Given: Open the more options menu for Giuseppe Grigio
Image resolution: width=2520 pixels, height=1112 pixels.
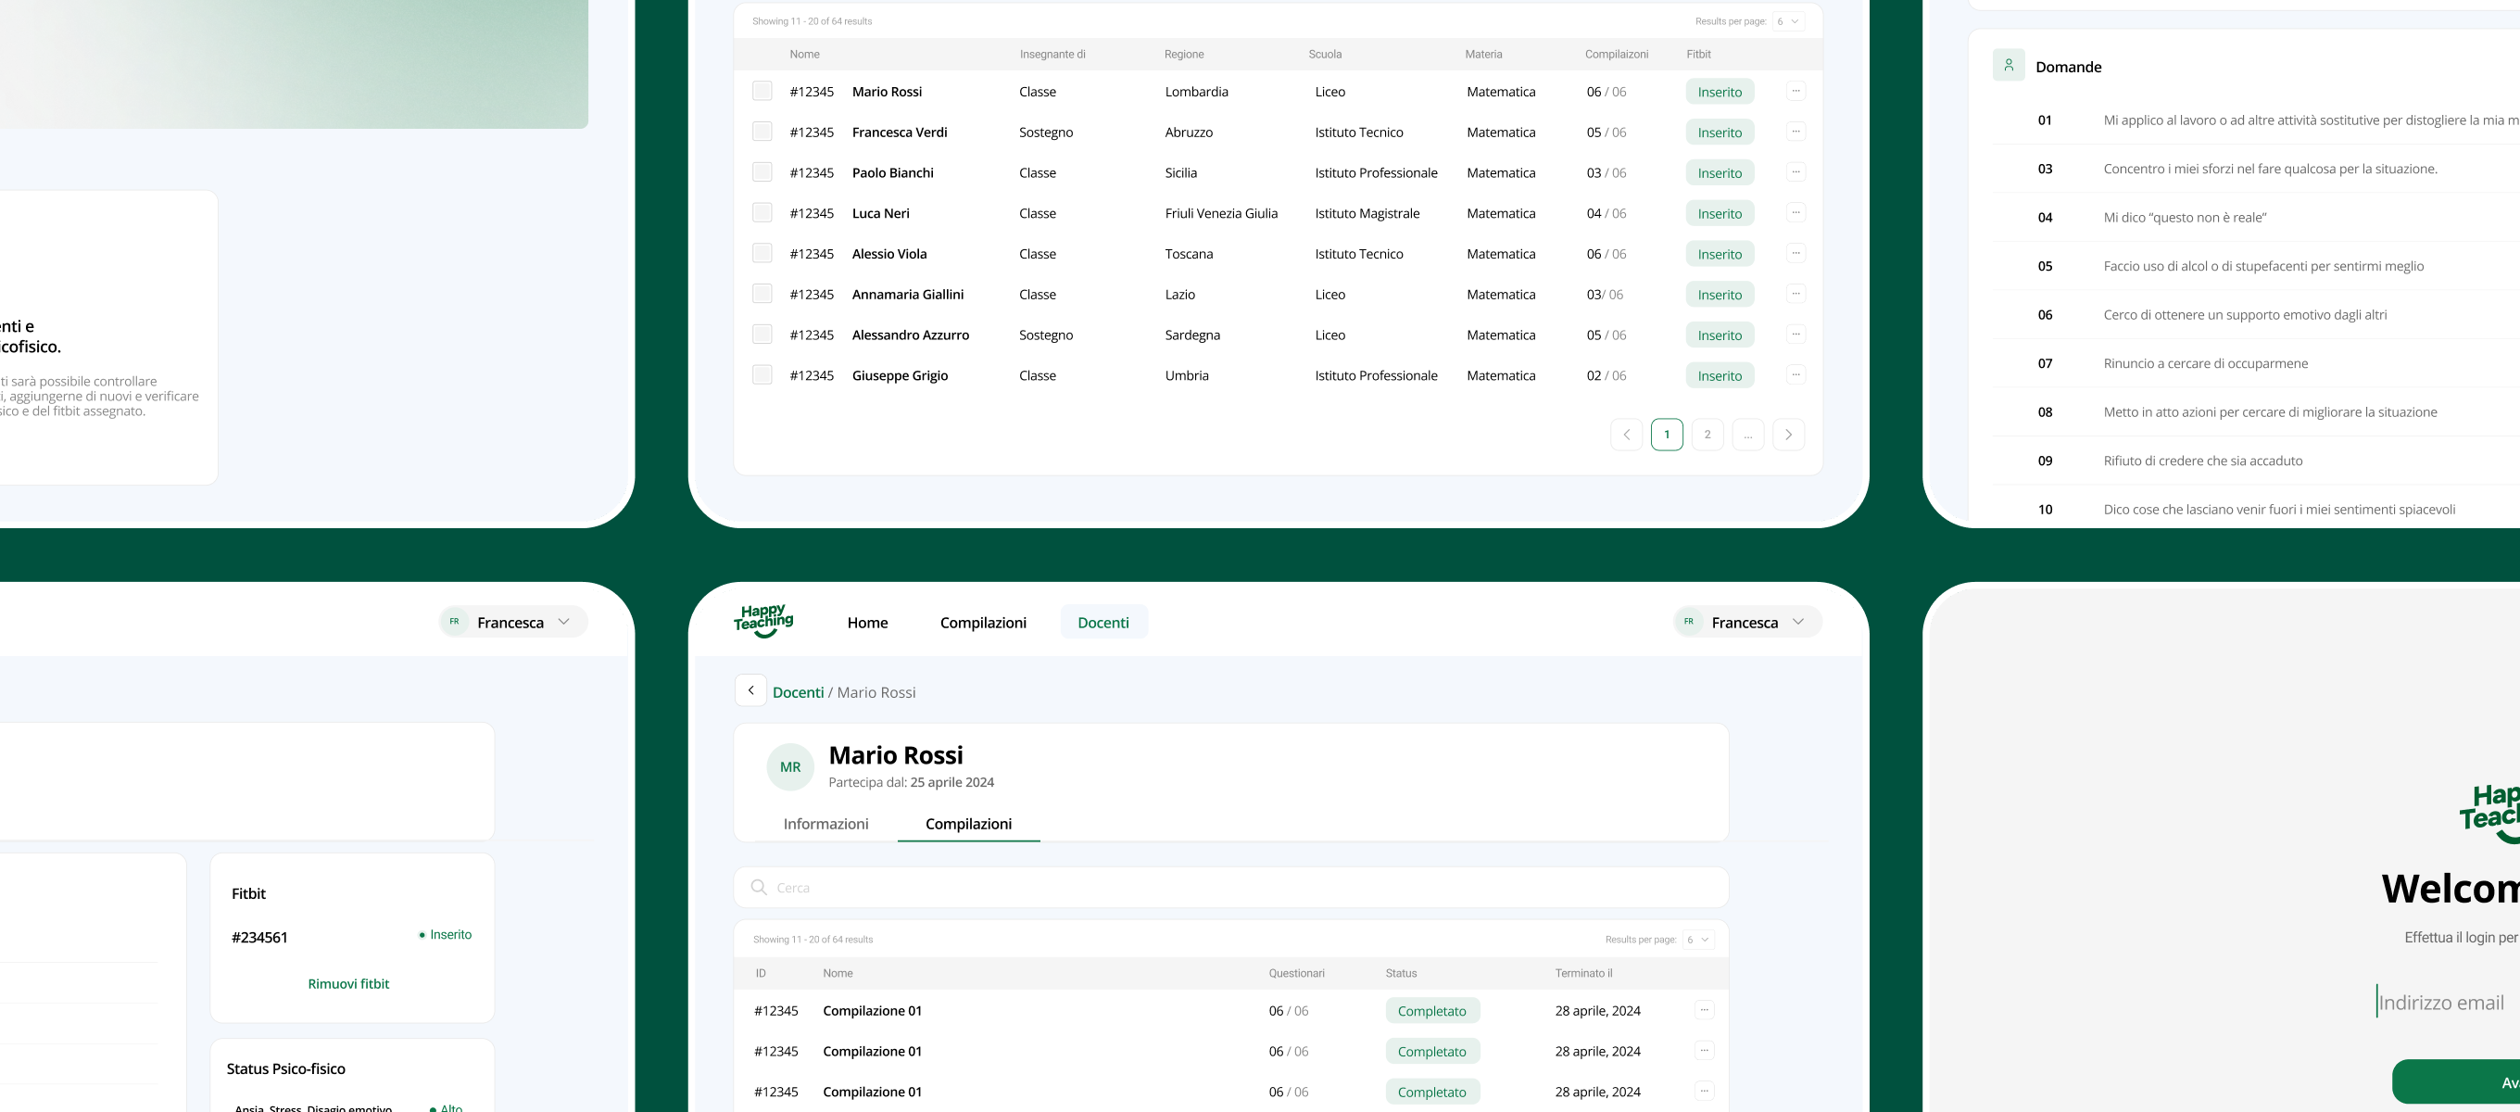Looking at the screenshot, I should pyautogui.click(x=1795, y=375).
